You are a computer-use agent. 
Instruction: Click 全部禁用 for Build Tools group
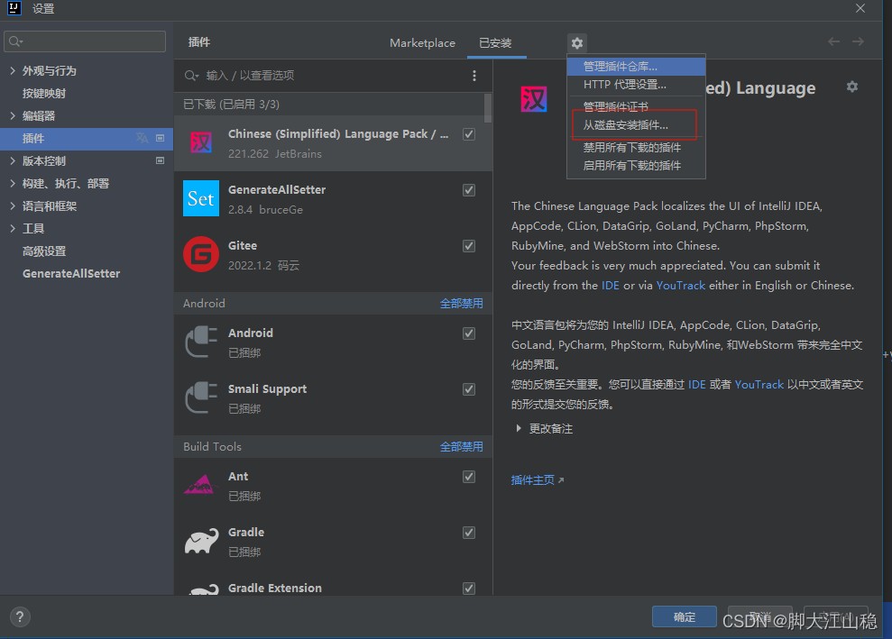pyautogui.click(x=462, y=446)
